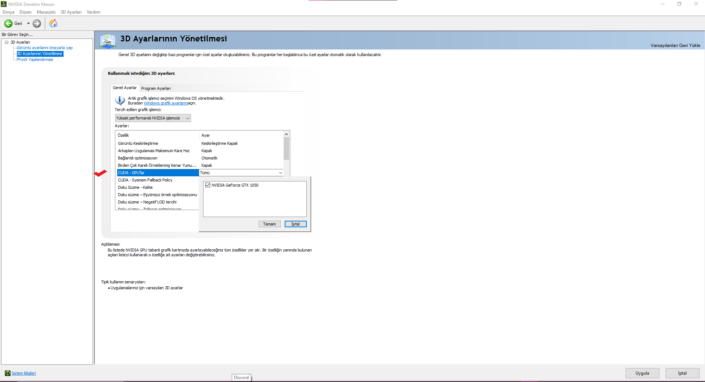Open Sistem Bilgileri link

(24, 373)
